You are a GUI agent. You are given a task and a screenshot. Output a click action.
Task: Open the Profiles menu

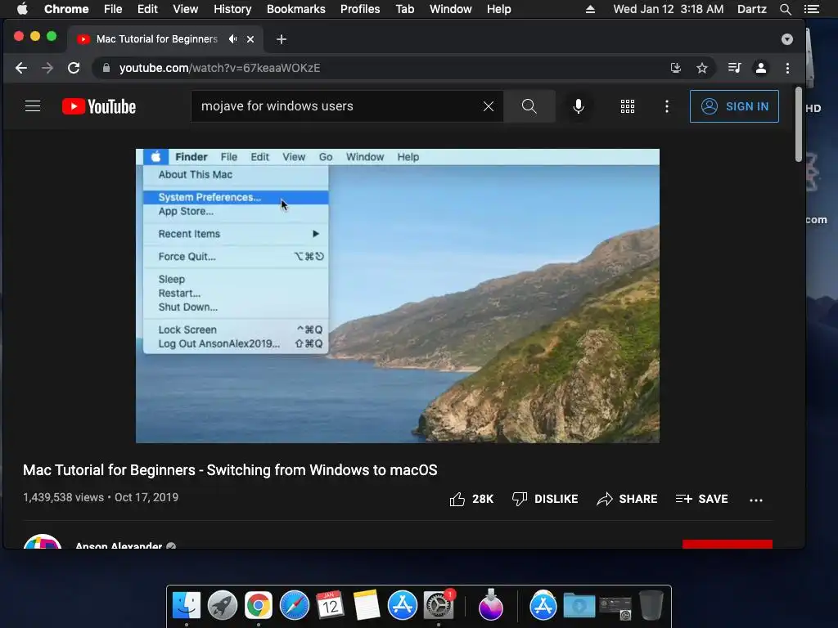pyautogui.click(x=360, y=9)
